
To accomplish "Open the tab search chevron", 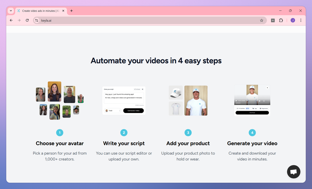I will point(11,11).
